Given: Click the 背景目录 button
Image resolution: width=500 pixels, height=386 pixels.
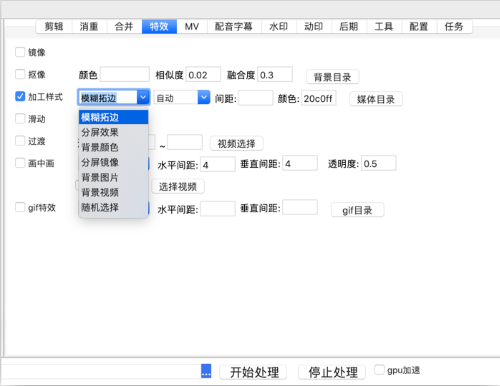Looking at the screenshot, I should pyautogui.click(x=332, y=77).
